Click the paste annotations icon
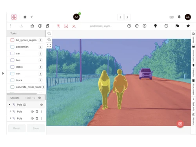Image resolution: width=196 pixels, height=147 pixels. (x=47, y=26)
